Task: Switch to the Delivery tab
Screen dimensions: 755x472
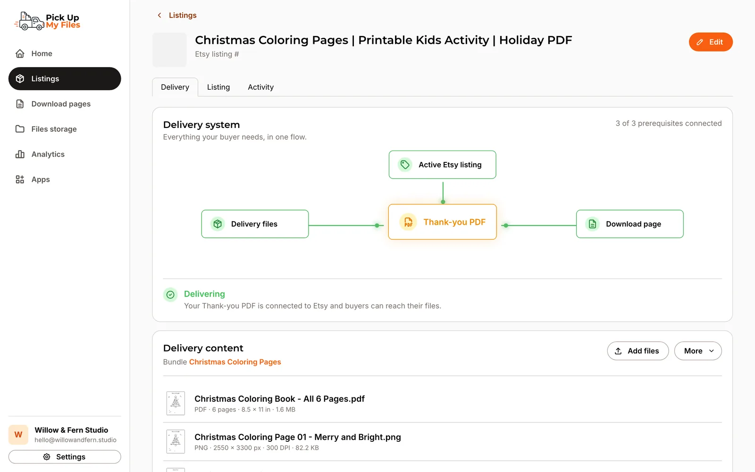Action: tap(175, 87)
